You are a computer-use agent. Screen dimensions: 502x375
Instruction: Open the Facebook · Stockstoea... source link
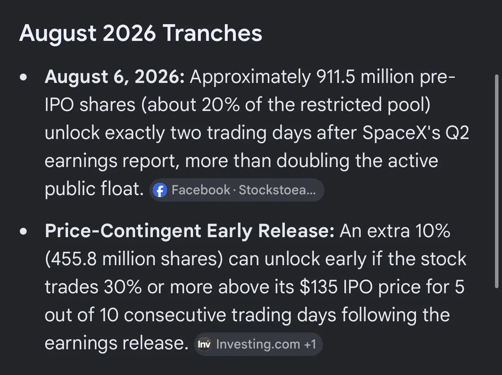point(237,190)
